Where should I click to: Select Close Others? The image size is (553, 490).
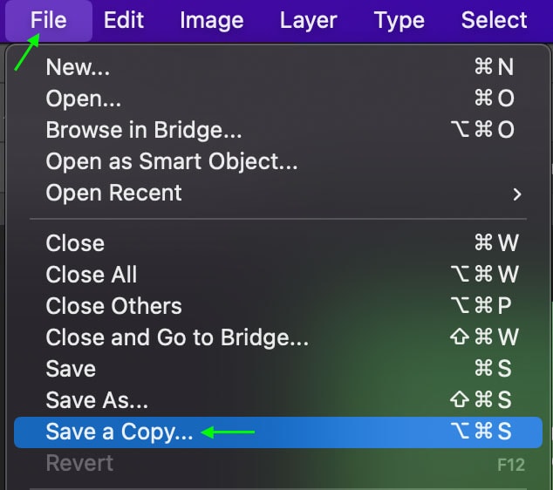pos(278,306)
